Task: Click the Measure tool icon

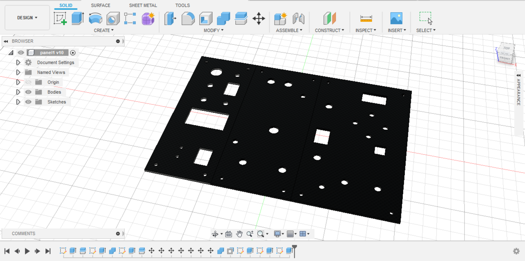Action: [x=366, y=19]
